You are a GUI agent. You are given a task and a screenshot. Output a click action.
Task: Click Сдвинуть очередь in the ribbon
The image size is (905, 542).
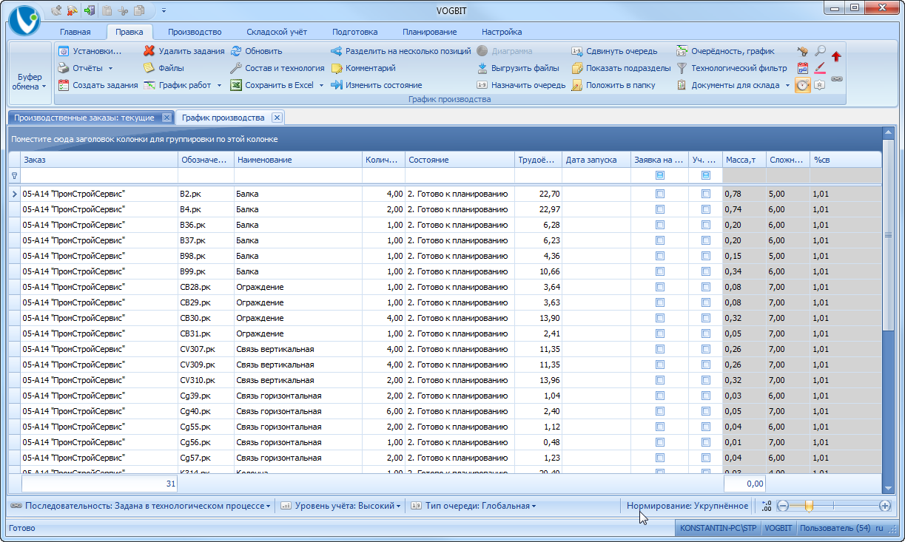click(x=614, y=51)
